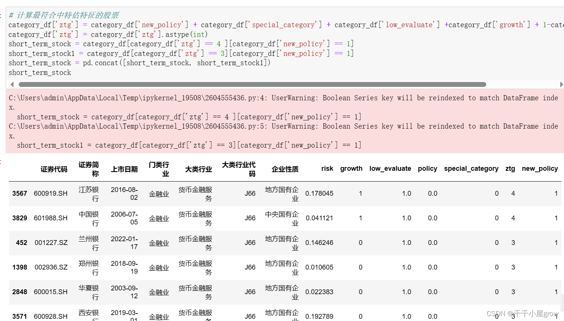The height and width of the screenshot is (321, 564).
Task: Click risk value 0.010605
Action: tap(319, 267)
